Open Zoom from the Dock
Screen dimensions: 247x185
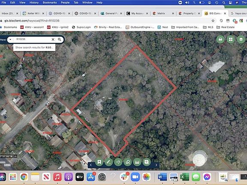tap(135, 177)
